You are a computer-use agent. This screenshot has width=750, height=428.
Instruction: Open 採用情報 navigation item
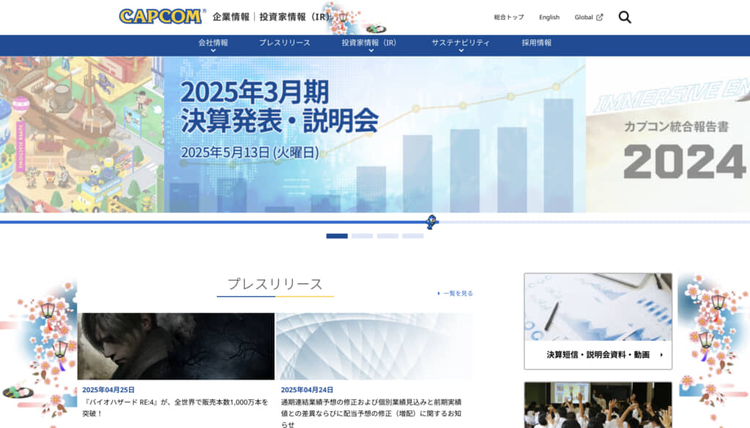(x=537, y=43)
